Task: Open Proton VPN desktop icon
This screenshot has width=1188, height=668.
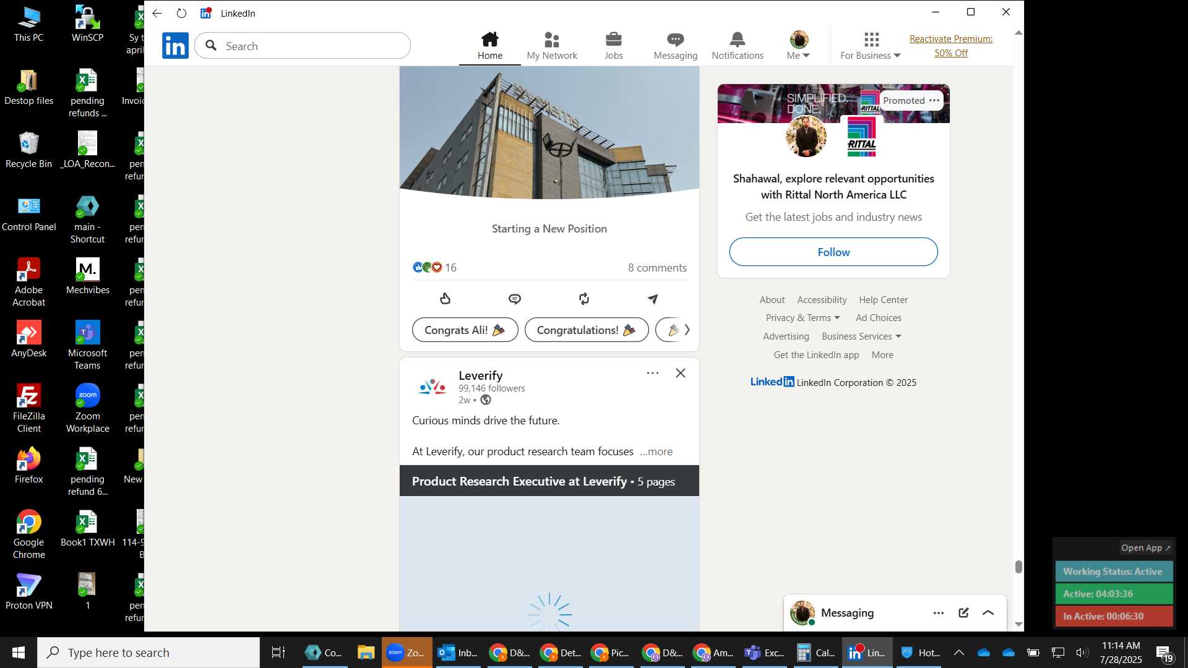Action: pyautogui.click(x=29, y=591)
